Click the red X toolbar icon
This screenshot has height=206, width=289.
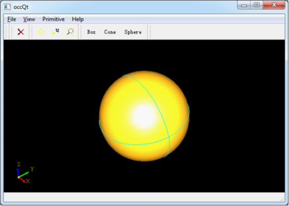click(21, 32)
